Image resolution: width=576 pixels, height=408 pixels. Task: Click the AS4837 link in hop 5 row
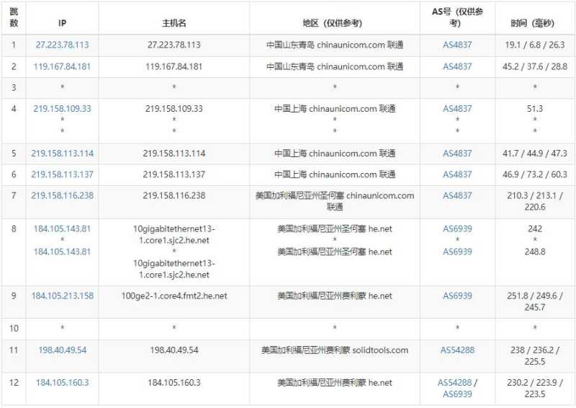(x=457, y=154)
